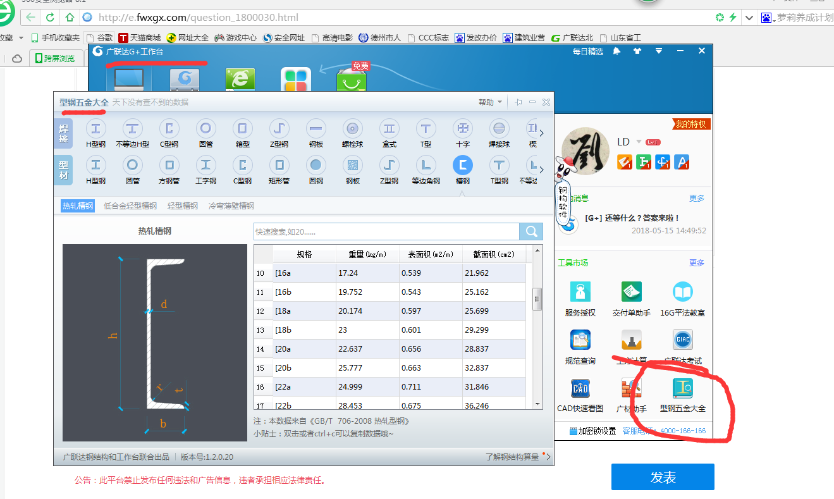
Task: Choose 钢板 in the 焊接 row
Action: click(316, 129)
